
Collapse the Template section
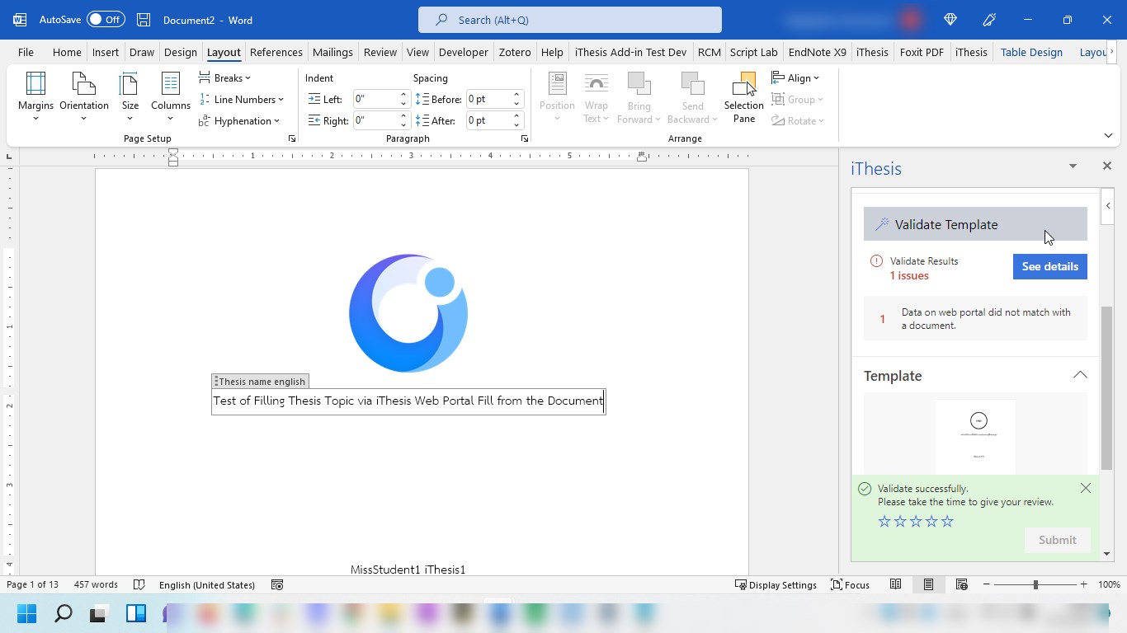click(1080, 376)
